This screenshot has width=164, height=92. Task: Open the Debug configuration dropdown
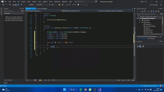32,5
